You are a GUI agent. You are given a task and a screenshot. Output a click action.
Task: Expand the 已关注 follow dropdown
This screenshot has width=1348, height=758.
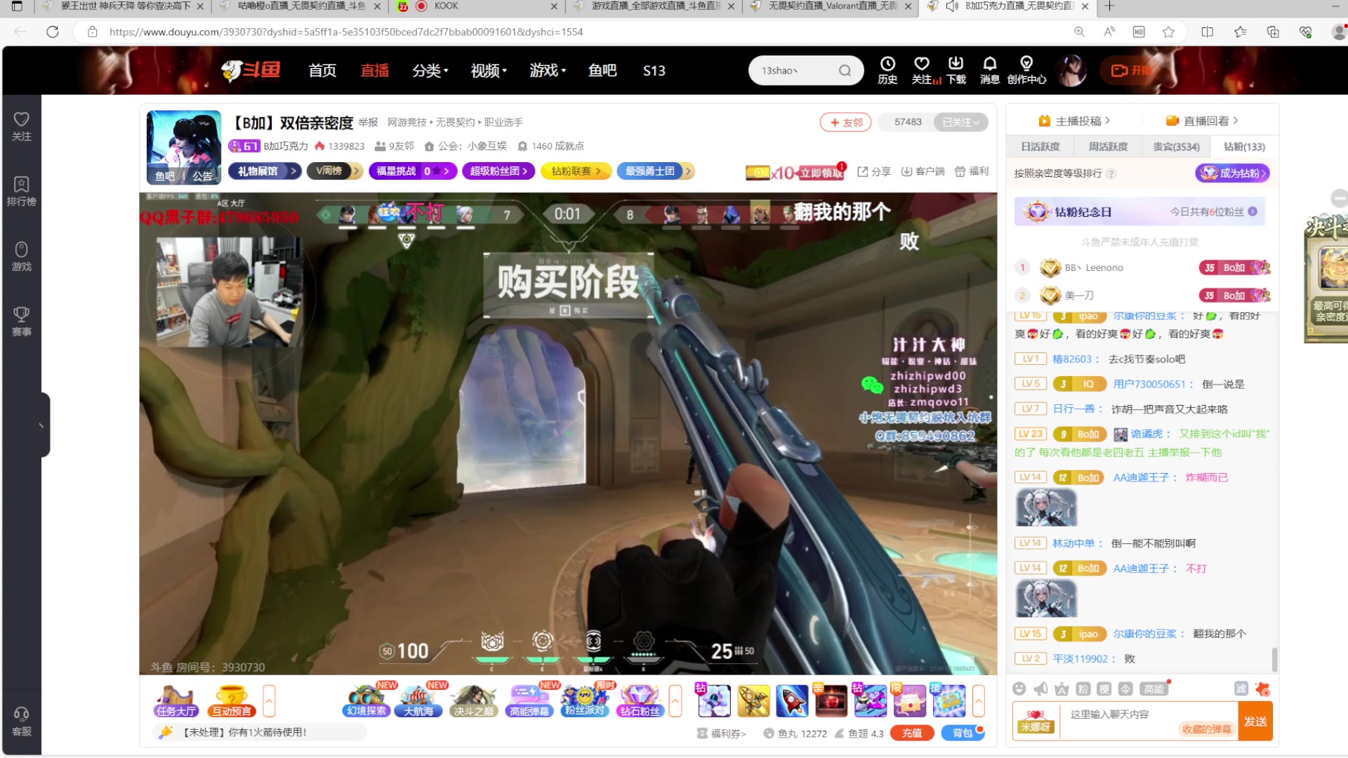coord(961,121)
